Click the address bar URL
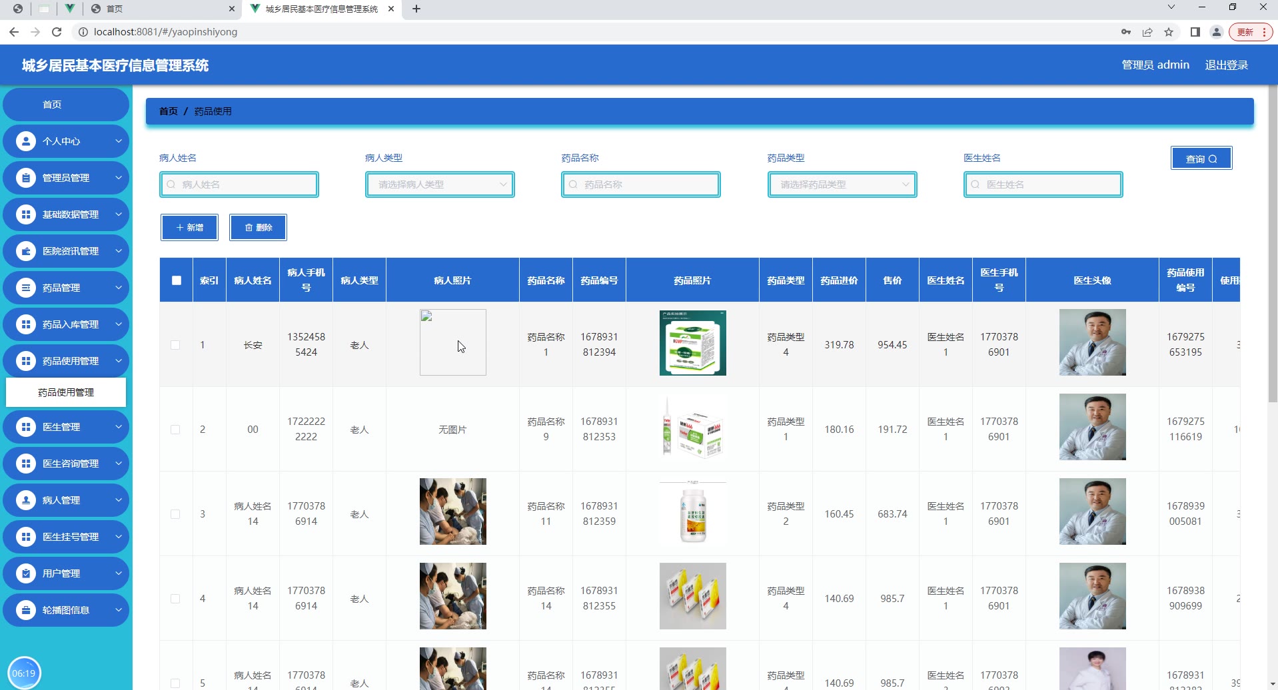1278x690 pixels. [165, 32]
